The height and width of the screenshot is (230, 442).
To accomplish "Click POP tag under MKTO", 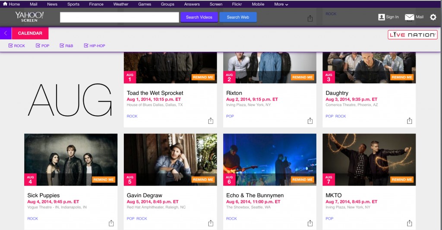I will [x=329, y=218].
